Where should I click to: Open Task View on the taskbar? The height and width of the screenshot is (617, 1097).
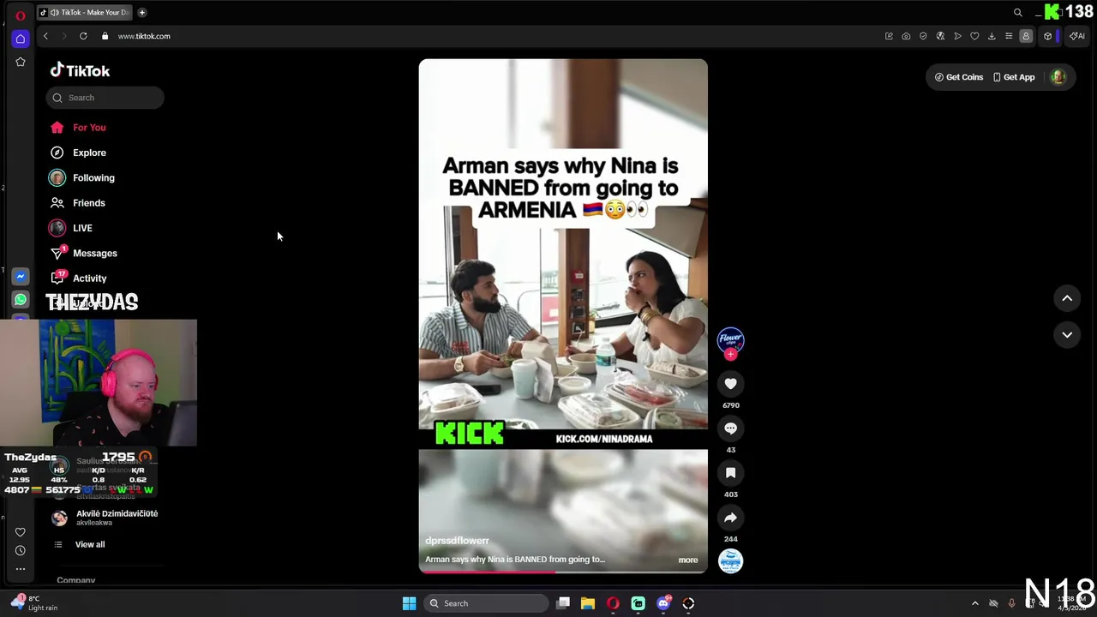coord(563,603)
